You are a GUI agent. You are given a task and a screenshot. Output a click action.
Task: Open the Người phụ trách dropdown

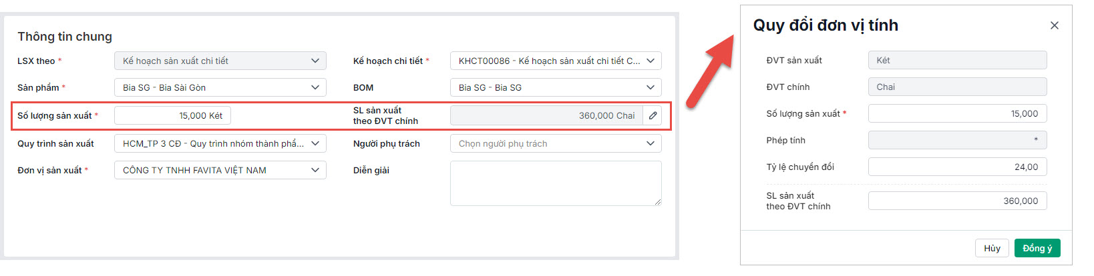coord(555,143)
